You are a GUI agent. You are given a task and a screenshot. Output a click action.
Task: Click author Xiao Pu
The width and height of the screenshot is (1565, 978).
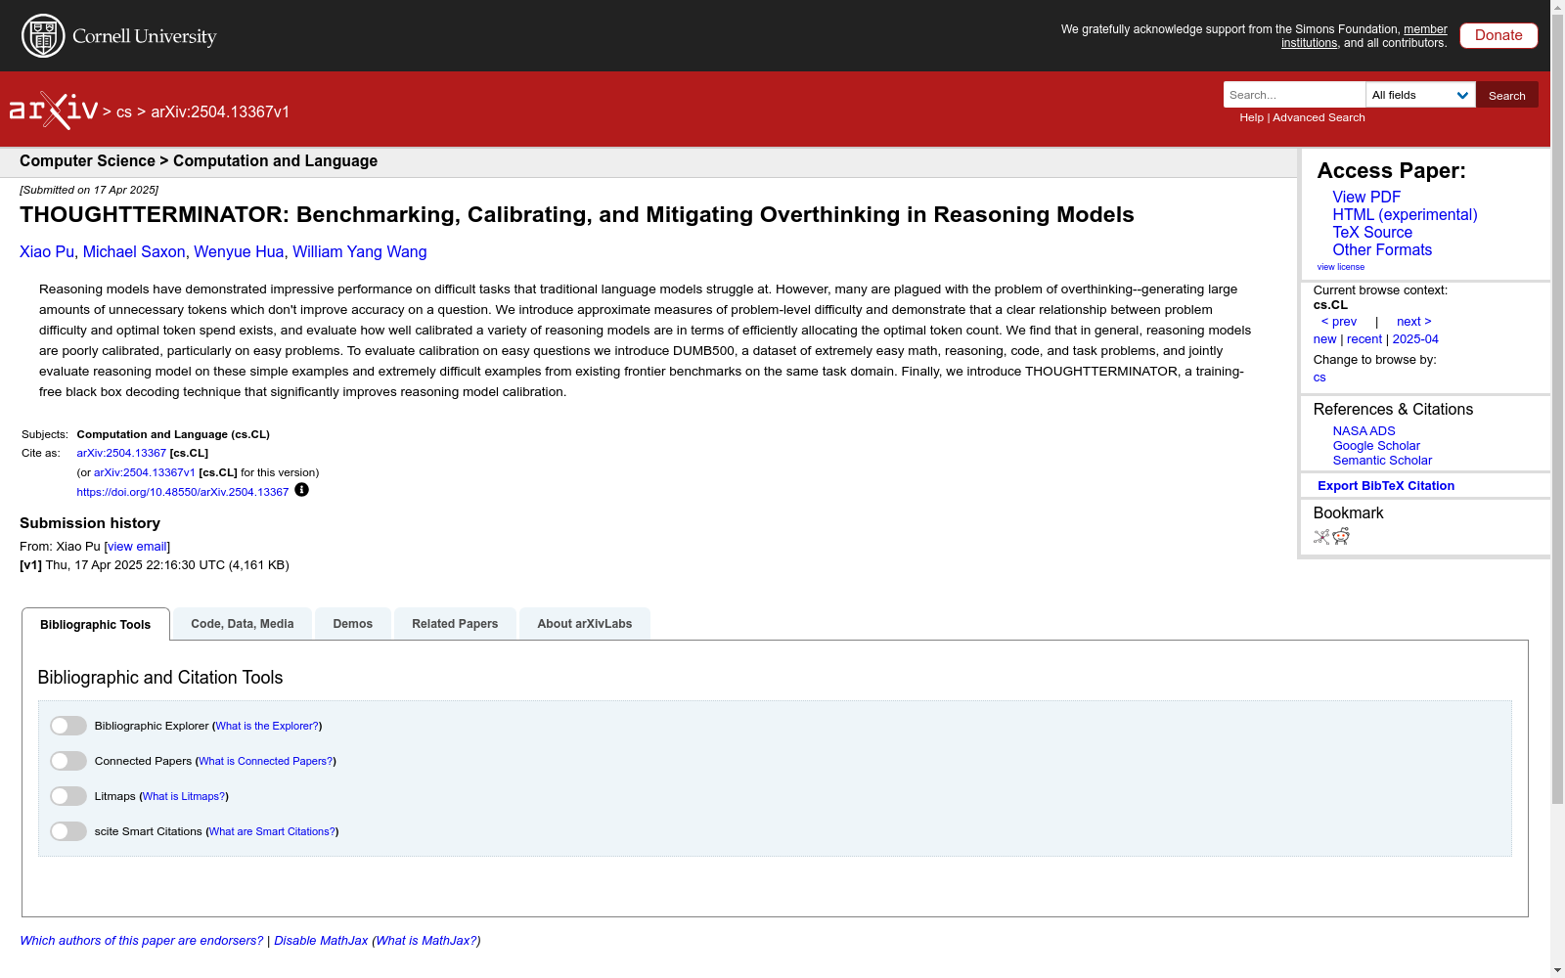47,252
